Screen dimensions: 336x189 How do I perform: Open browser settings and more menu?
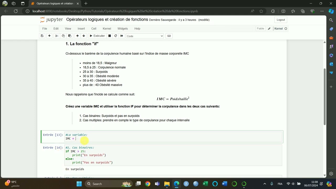pos(322,11)
